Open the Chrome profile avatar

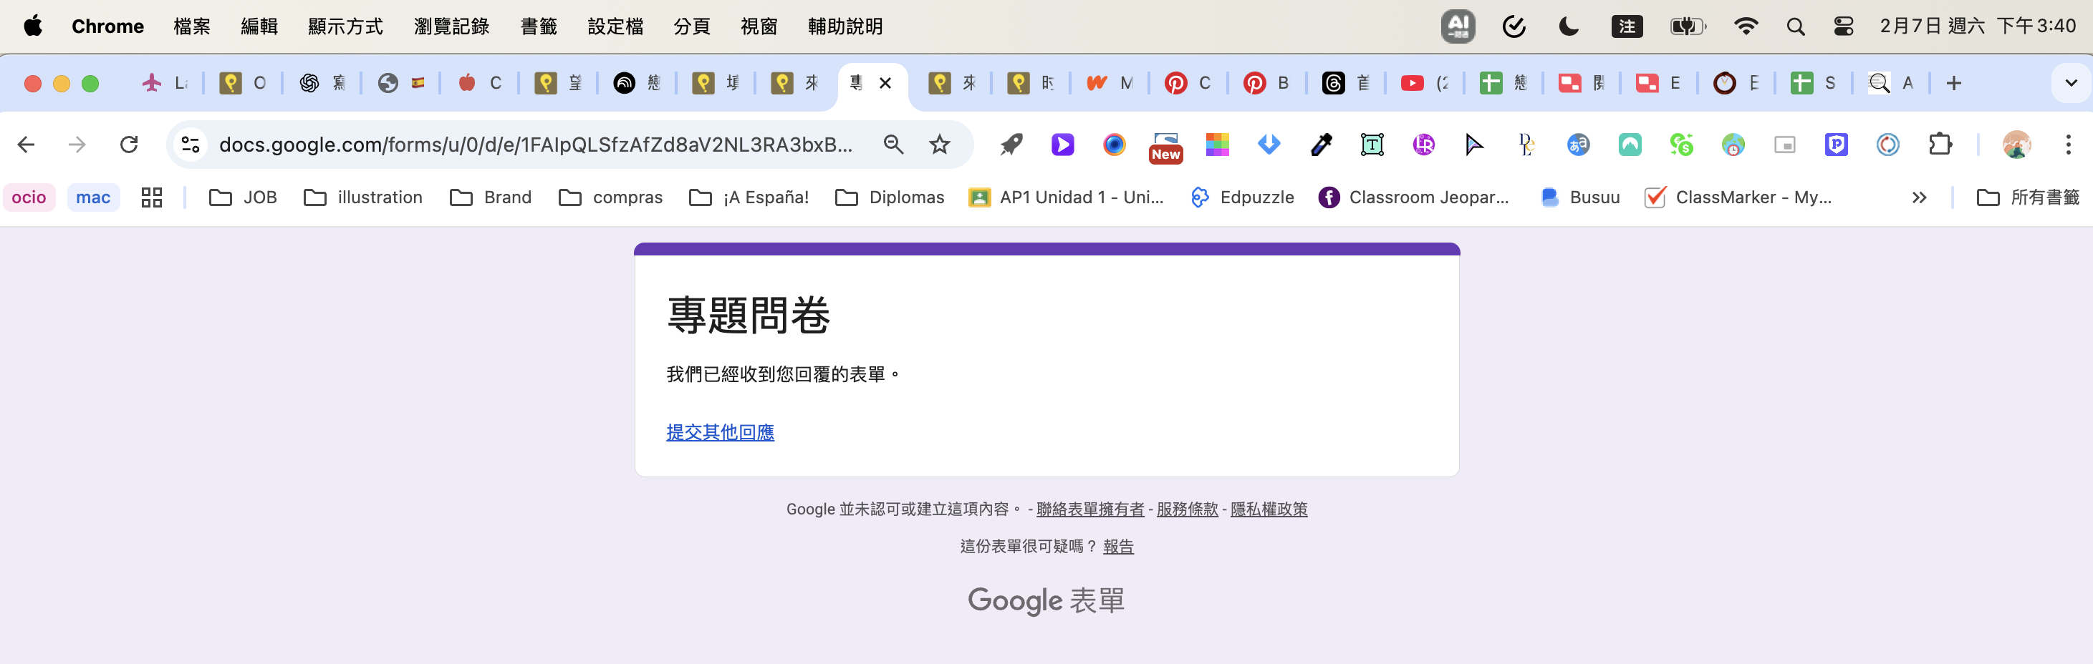click(2016, 145)
